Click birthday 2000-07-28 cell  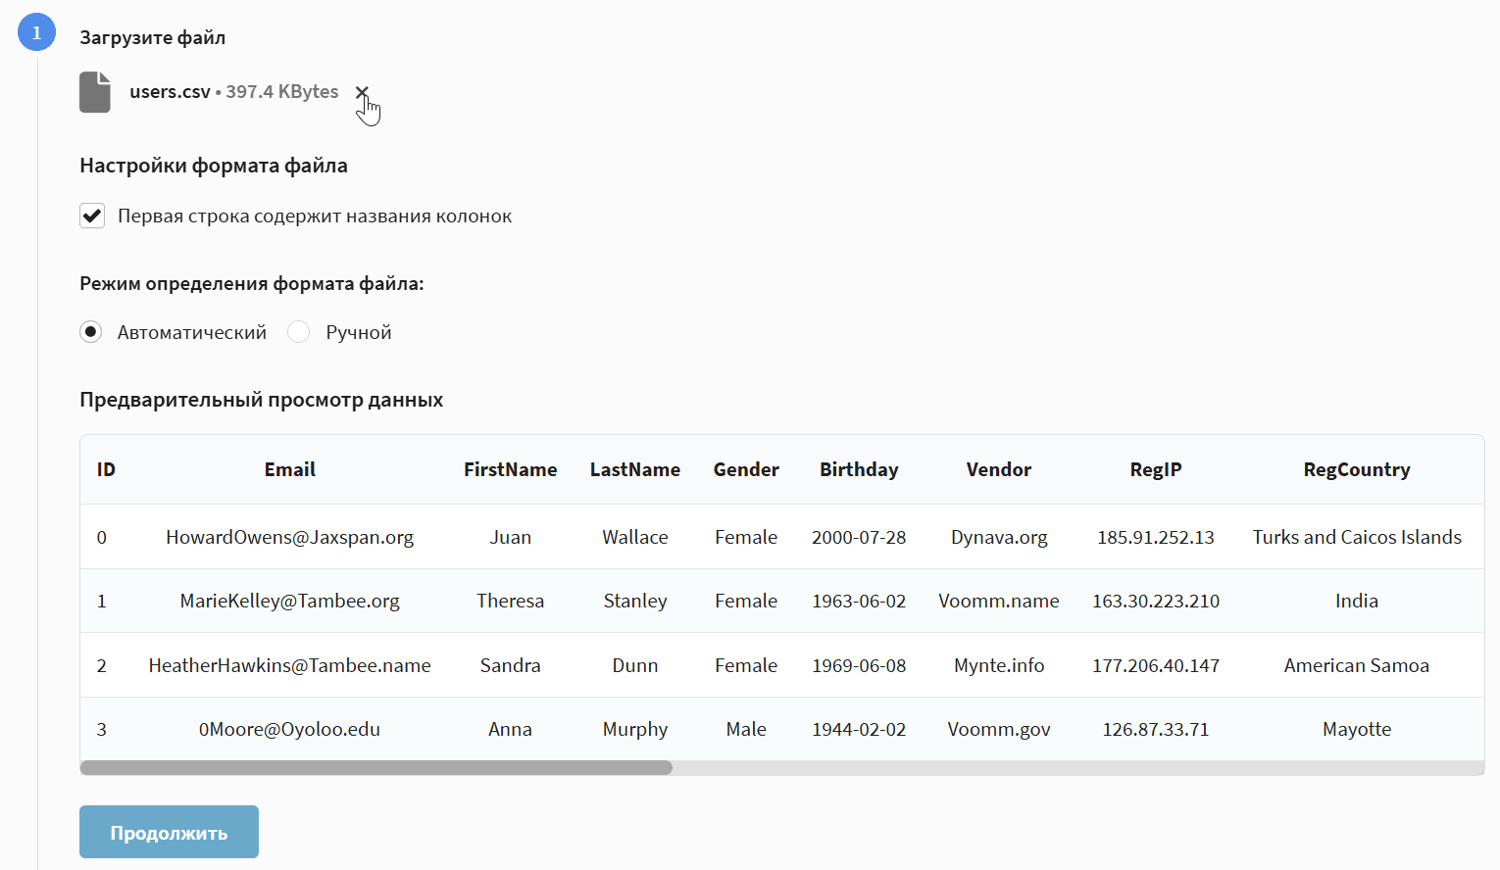point(859,537)
